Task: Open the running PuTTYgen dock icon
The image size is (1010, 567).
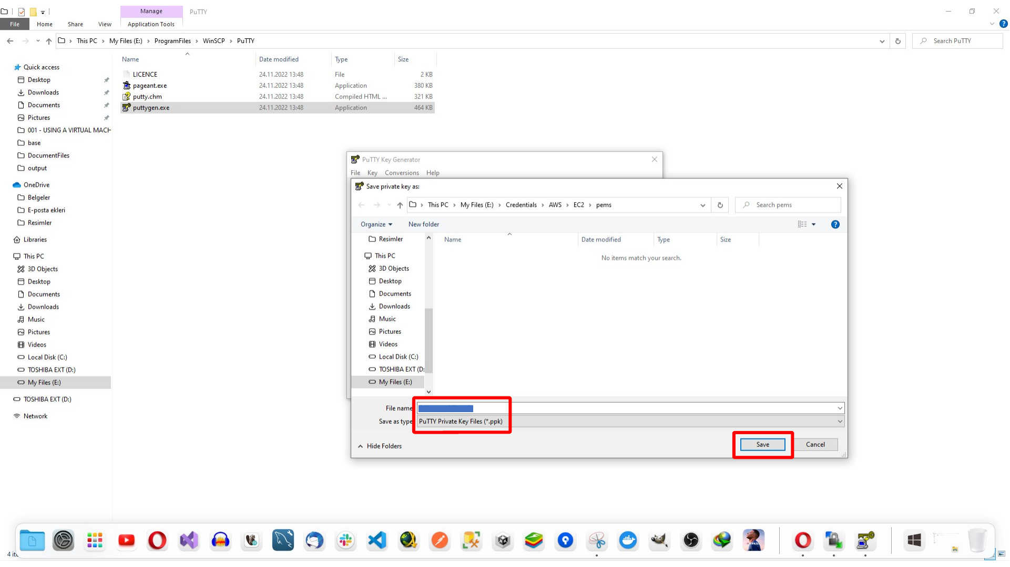Action: 865,540
